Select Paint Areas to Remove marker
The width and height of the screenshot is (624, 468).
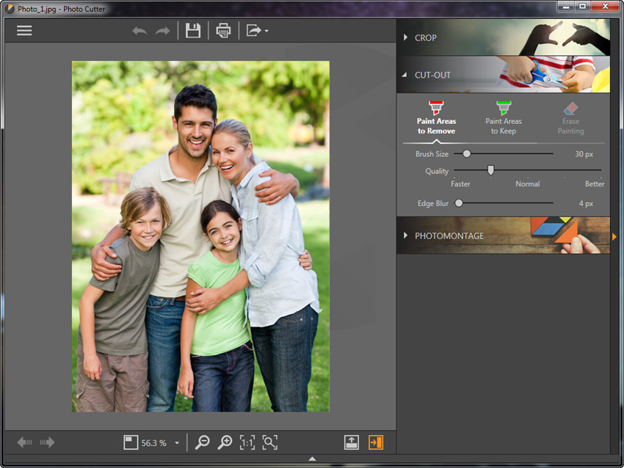[437, 118]
